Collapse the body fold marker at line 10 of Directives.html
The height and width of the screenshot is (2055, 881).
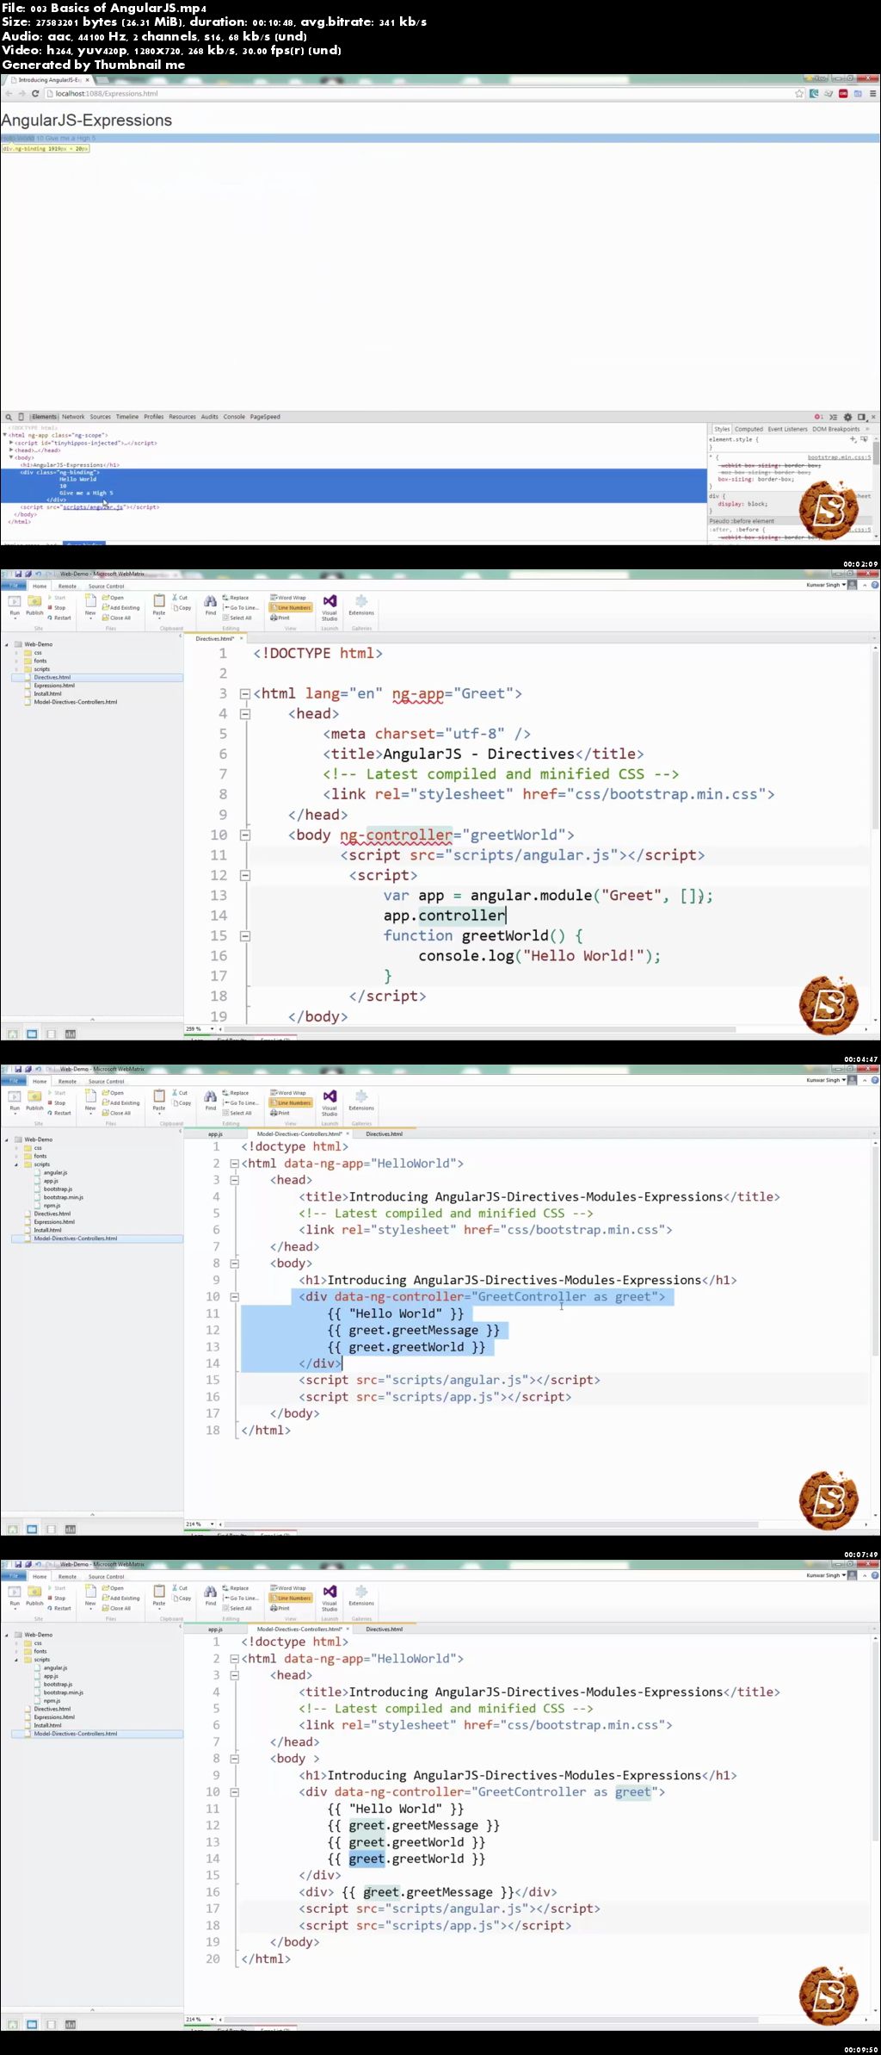244,835
